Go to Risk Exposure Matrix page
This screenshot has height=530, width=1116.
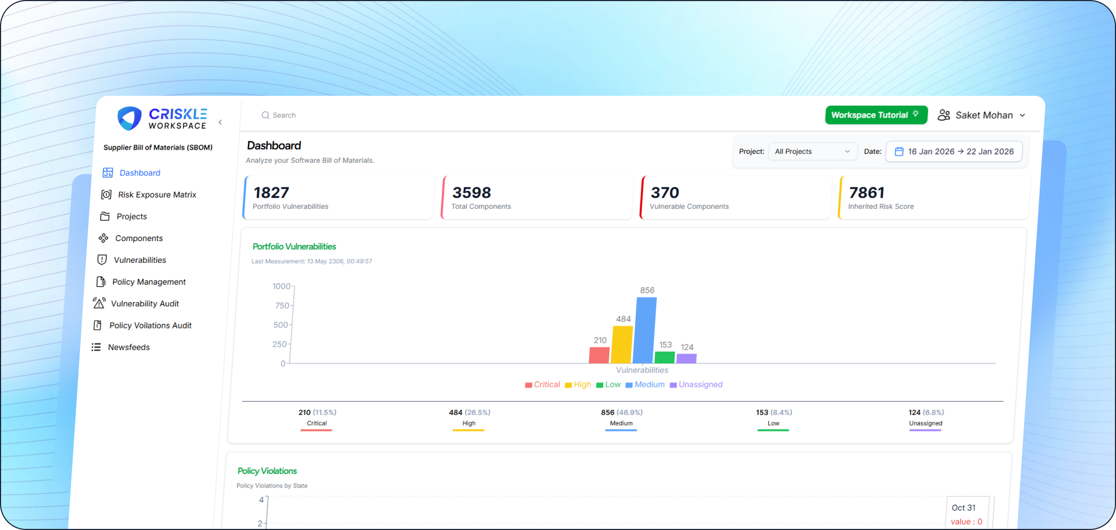click(157, 194)
